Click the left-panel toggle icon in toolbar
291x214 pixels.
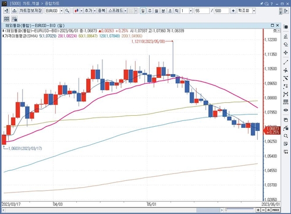pos(6,11)
